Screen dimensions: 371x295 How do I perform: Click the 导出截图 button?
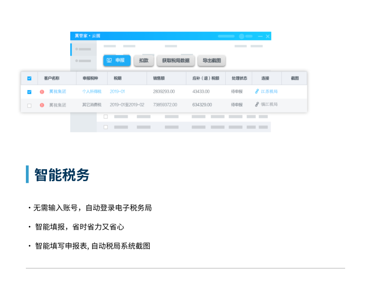211,61
